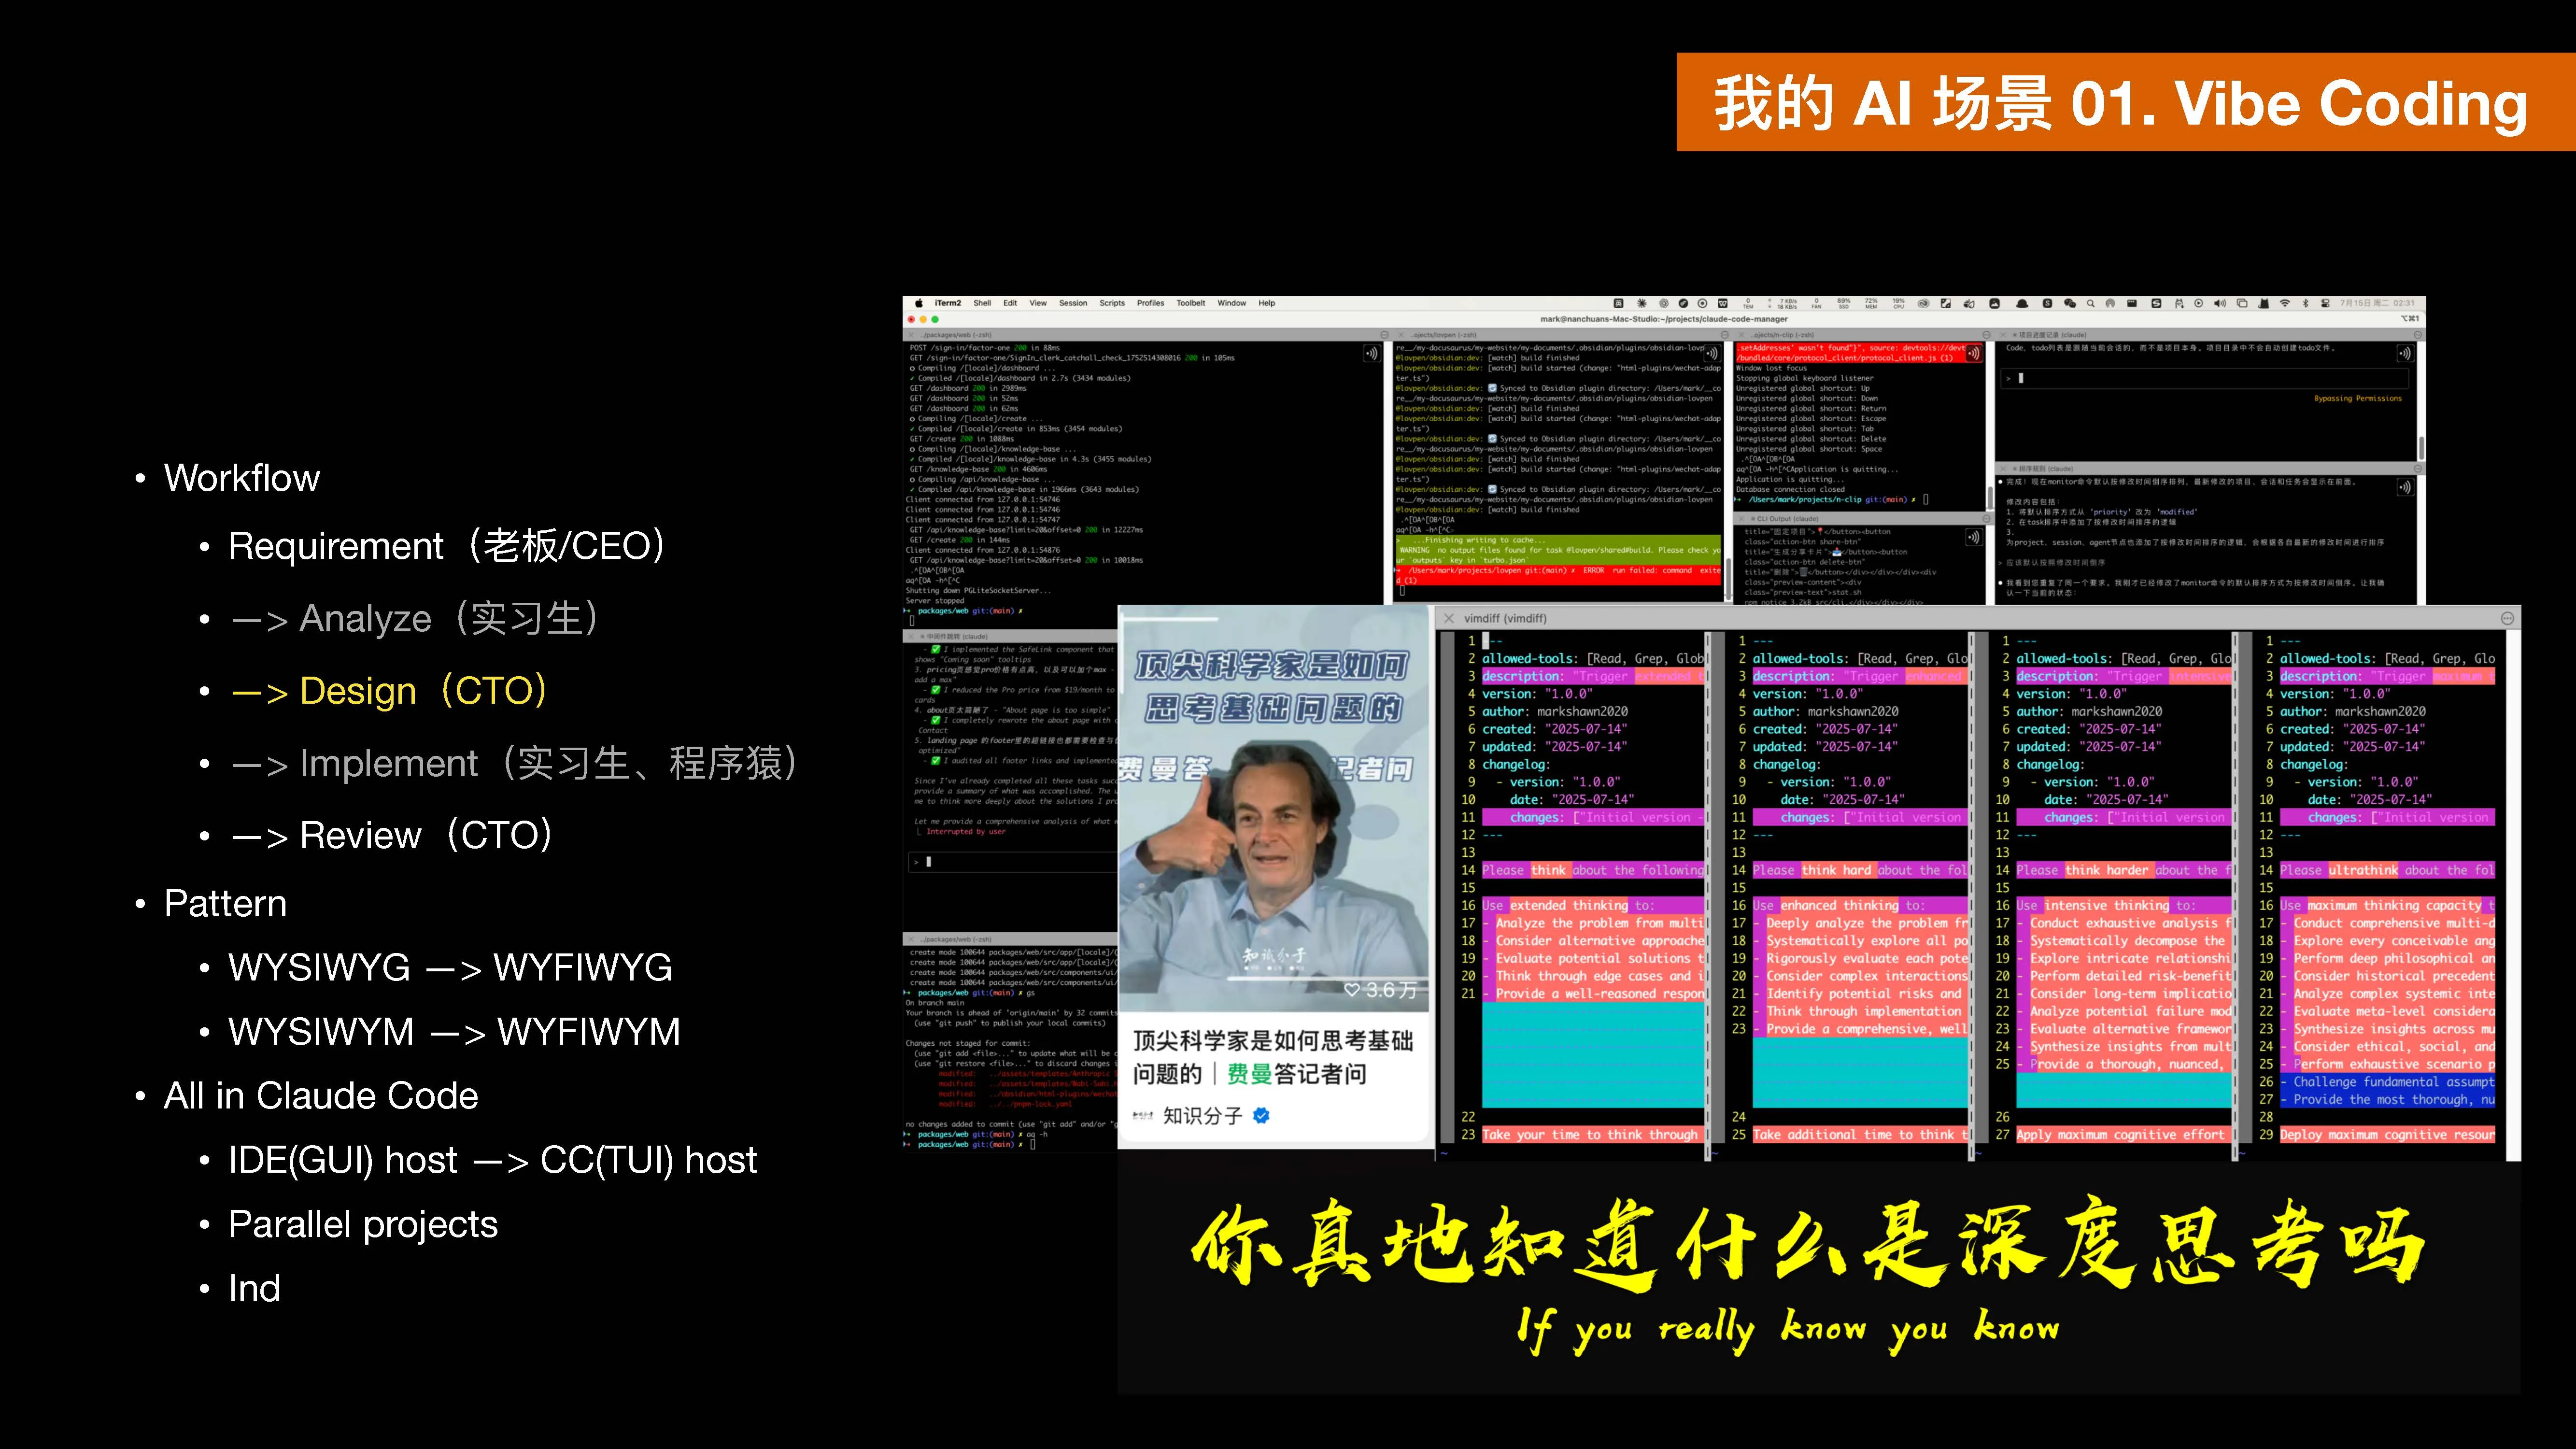Screen dimensions: 2576x1449
Task: Click the claude prompt input in 中间件原则 pane
Action: (1012, 861)
